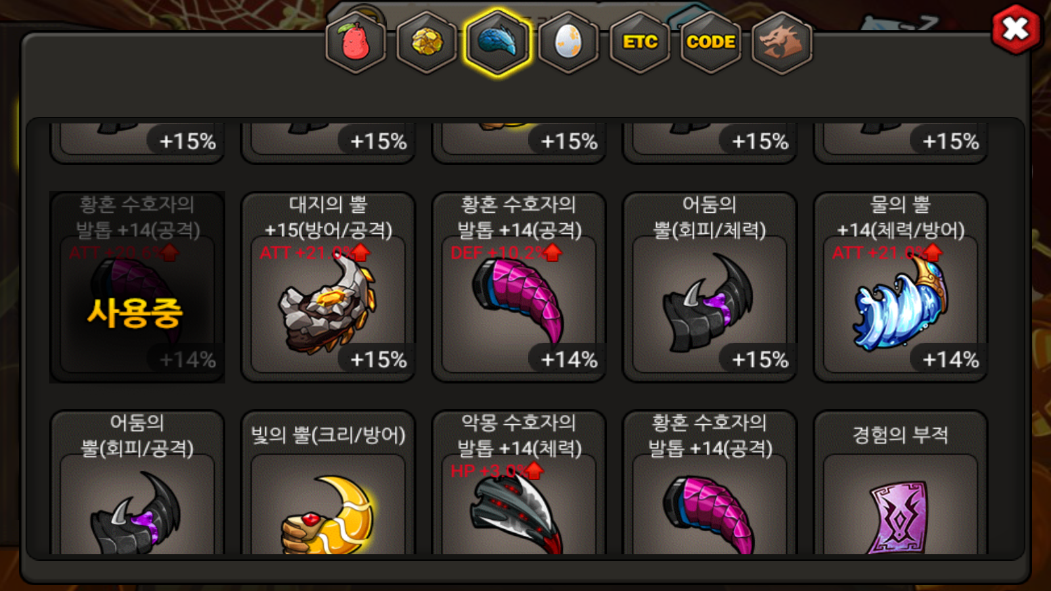This screenshot has height=591, width=1051.
Task: Select rightmost top-row +15% item card
Action: 901,142
